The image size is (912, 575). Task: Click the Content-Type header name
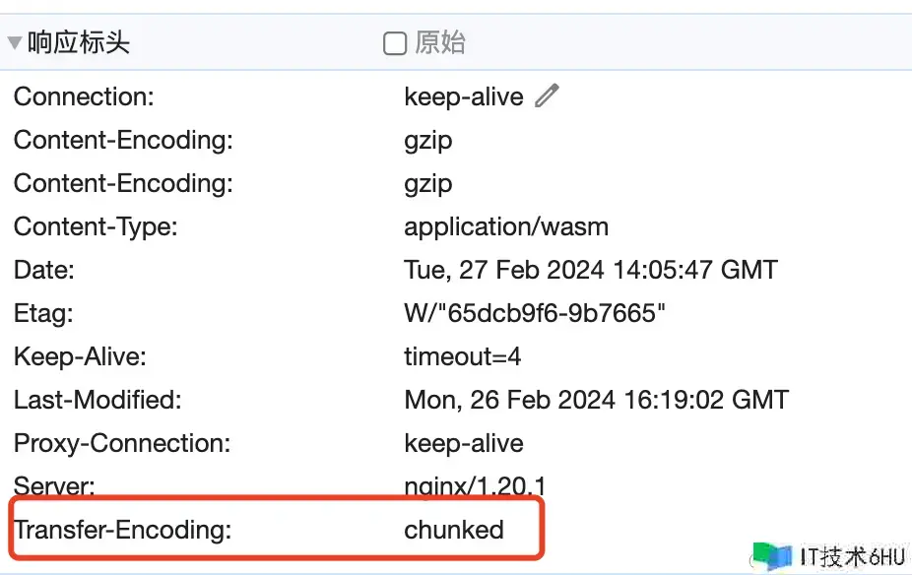96,226
